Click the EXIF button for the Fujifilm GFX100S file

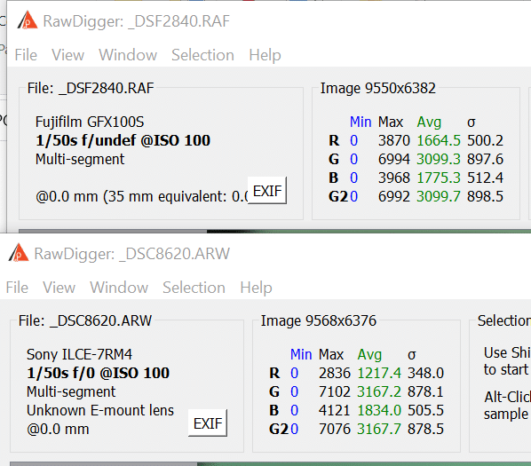coord(267,191)
